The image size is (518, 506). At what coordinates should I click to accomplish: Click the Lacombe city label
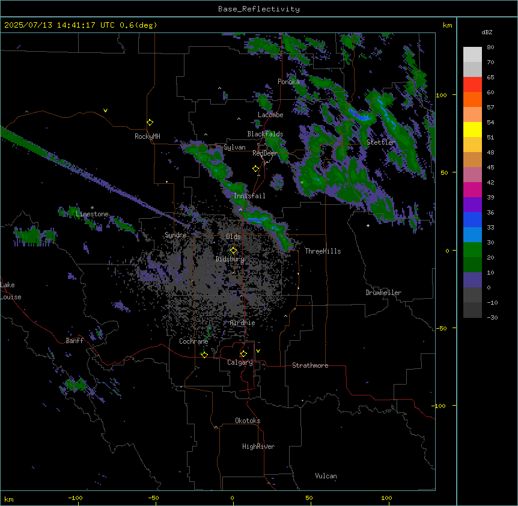(270, 115)
